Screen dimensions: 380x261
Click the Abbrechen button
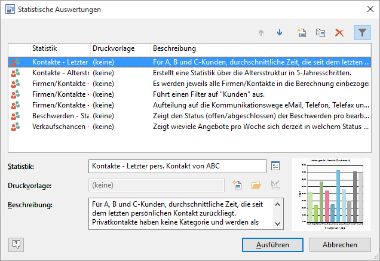340,244
